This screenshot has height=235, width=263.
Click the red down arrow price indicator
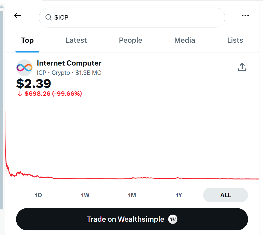pyautogui.click(x=20, y=94)
